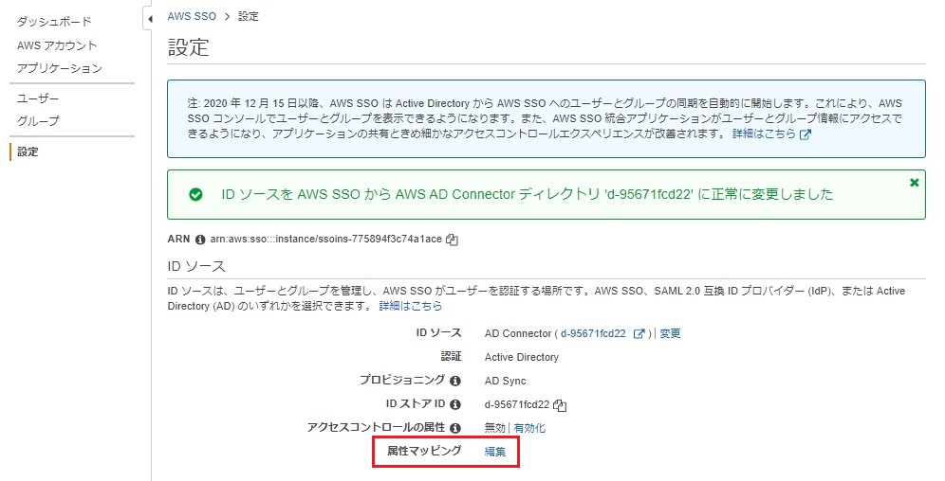Click 編集 link for 属性マッピング
Viewport: 945px width, 481px height.
(x=495, y=452)
